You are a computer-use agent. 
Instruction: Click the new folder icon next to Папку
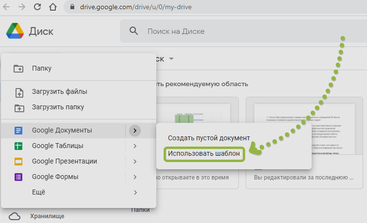click(19, 69)
